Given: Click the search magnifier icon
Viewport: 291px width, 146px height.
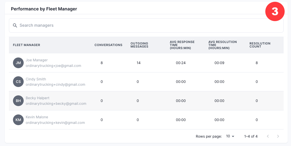Looking at the screenshot, I should 15,25.
